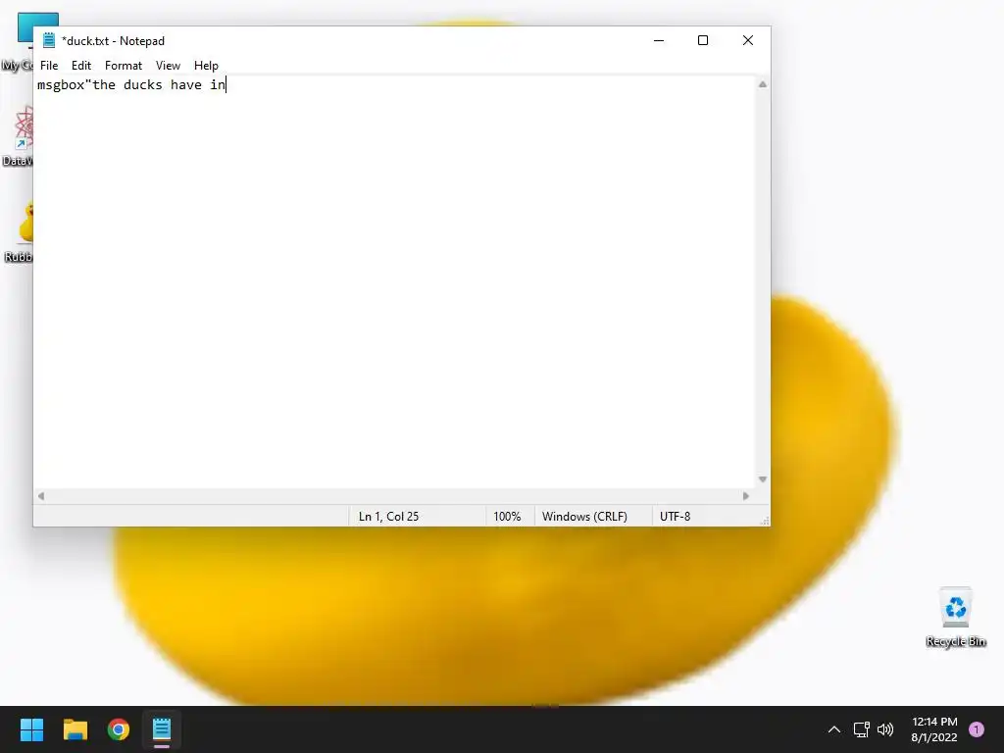Open the Windows Start menu
Image resolution: width=1004 pixels, height=753 pixels.
[x=31, y=729]
